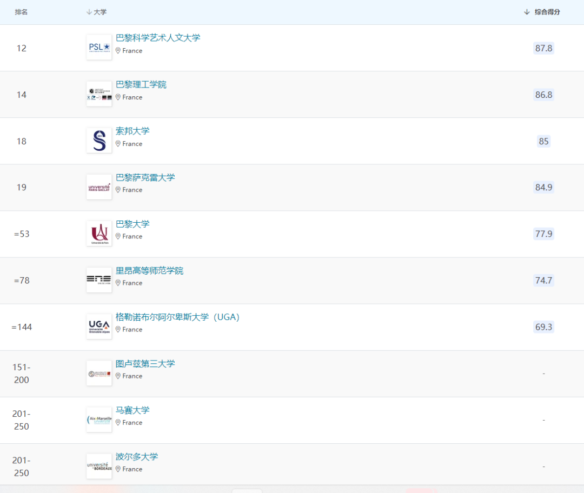Click the Université Paris-Saclay logo
Image resolution: width=584 pixels, height=493 pixels.
click(98, 186)
